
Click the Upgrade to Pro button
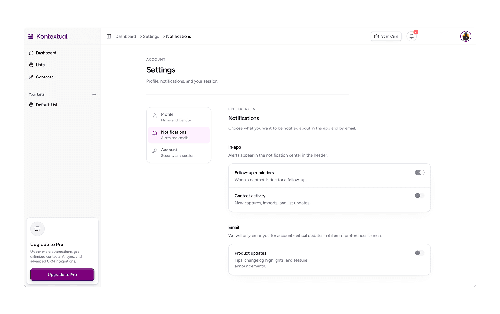(x=62, y=274)
